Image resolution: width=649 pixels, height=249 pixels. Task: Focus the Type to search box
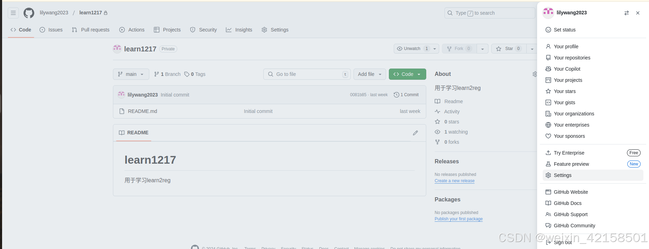[490, 13]
